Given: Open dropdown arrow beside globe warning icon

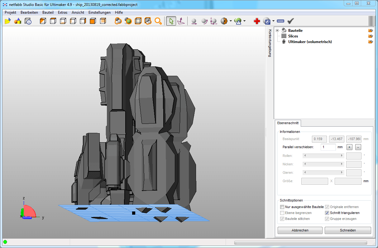Looking at the screenshot, I should tap(244, 21).
